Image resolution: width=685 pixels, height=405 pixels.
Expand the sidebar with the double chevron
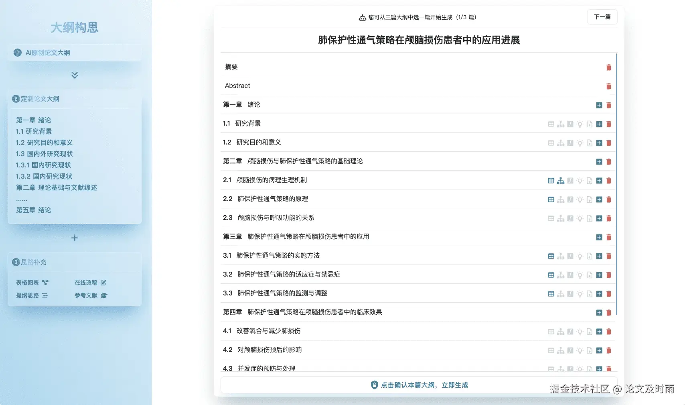tap(74, 75)
